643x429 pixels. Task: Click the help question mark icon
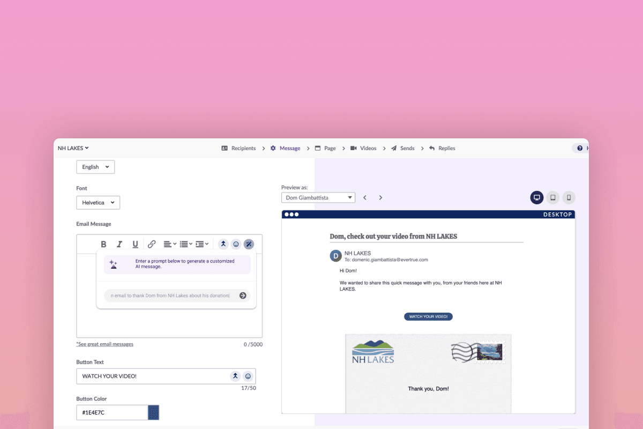point(580,148)
